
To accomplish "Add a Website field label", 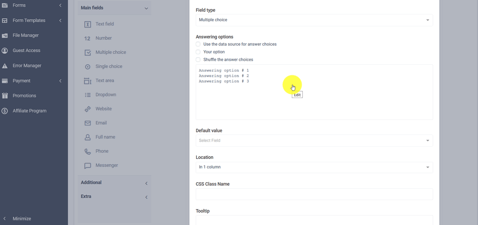I will [104, 109].
